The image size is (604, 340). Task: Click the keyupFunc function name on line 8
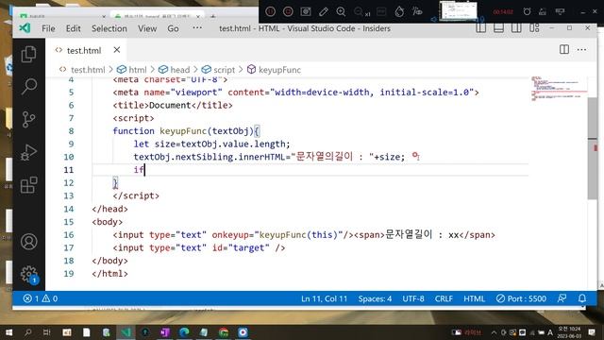pos(183,131)
